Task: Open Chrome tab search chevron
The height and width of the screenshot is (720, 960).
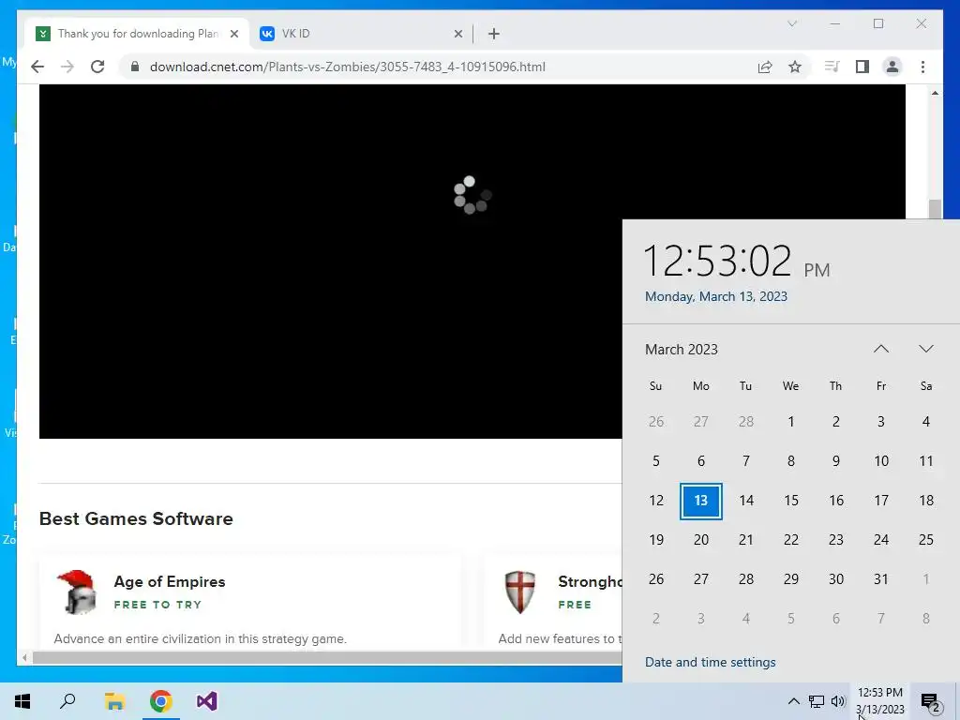Action: click(x=791, y=23)
